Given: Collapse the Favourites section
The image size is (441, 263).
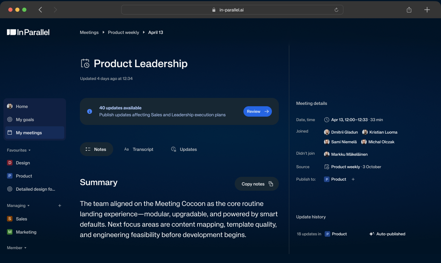Looking at the screenshot, I should 19,150.
